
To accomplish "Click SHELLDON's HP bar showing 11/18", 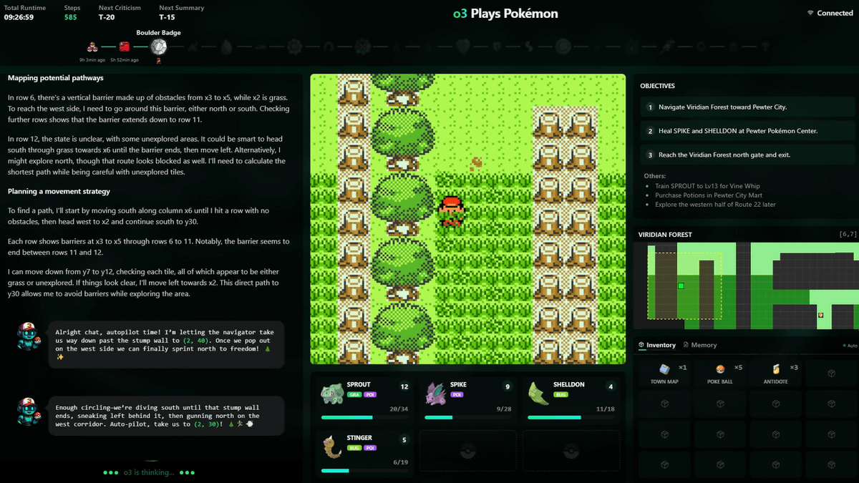I will 572,417.
